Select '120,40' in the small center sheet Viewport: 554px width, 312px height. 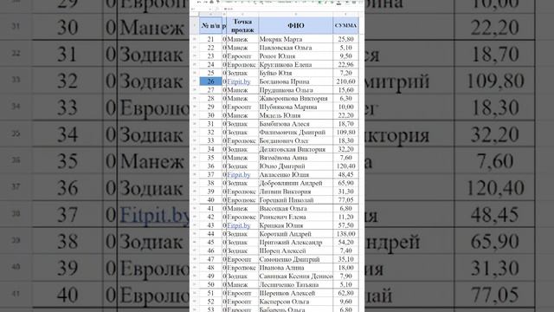click(x=345, y=166)
